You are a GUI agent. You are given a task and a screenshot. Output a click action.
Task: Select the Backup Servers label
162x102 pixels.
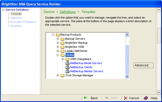click(75, 39)
